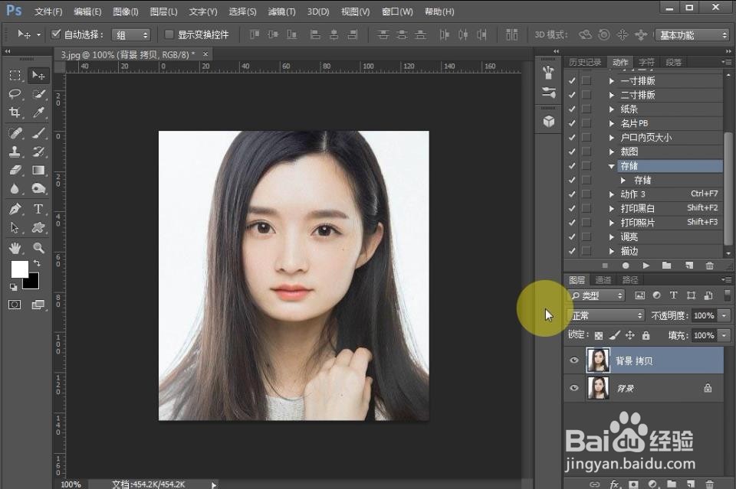Select the Brush tool
This screenshot has height=489, width=736.
(x=38, y=133)
